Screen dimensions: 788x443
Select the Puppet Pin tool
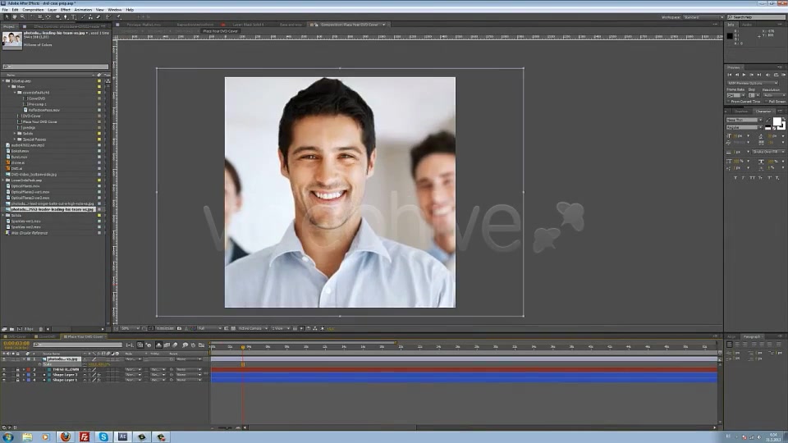click(118, 16)
